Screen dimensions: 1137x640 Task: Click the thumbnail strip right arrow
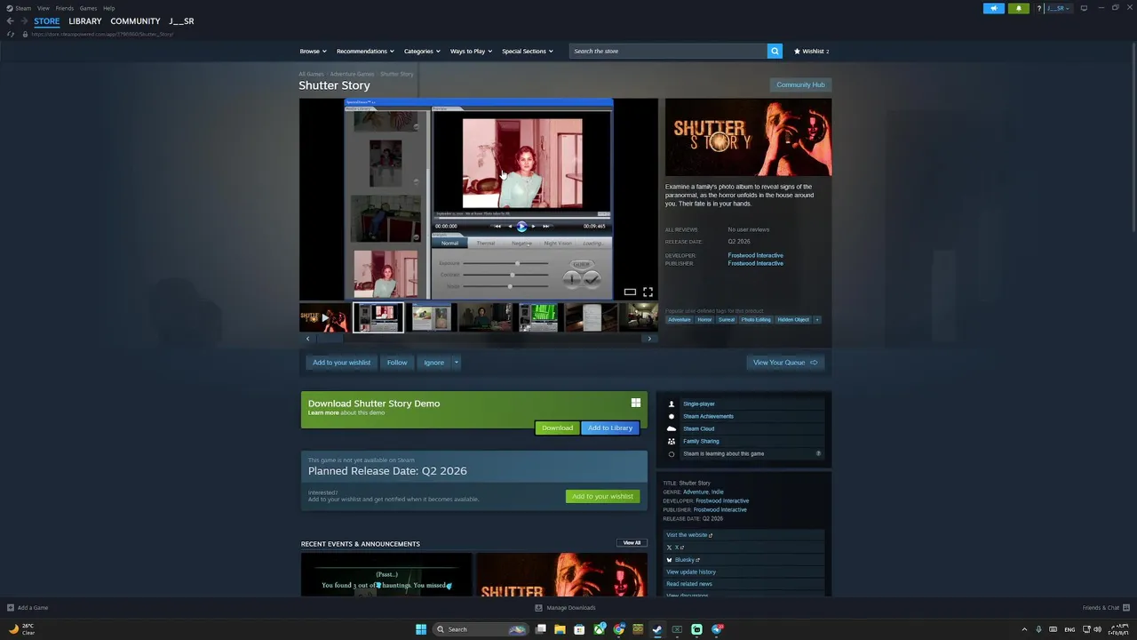(649, 339)
